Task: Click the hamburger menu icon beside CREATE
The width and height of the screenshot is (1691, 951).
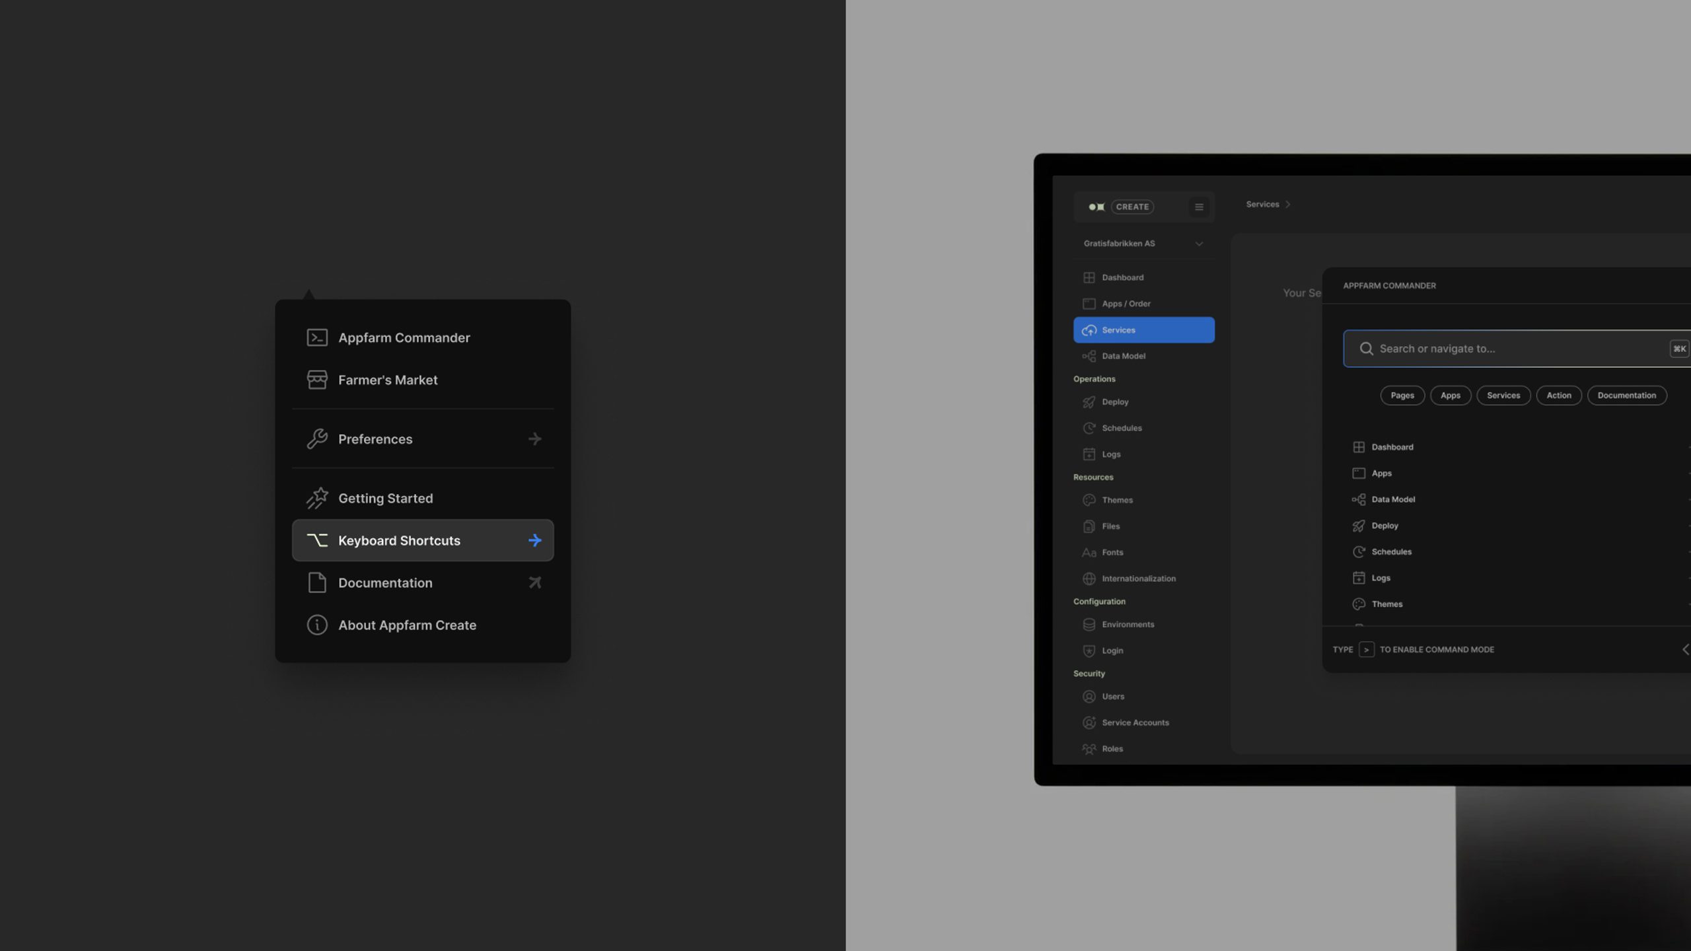Action: point(1199,207)
